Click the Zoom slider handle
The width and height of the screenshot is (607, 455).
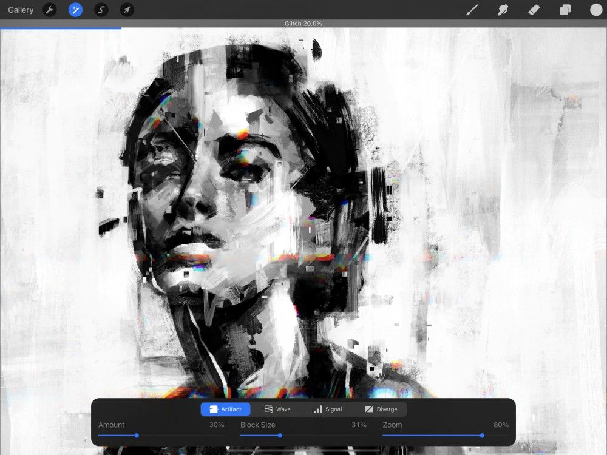[x=483, y=435]
